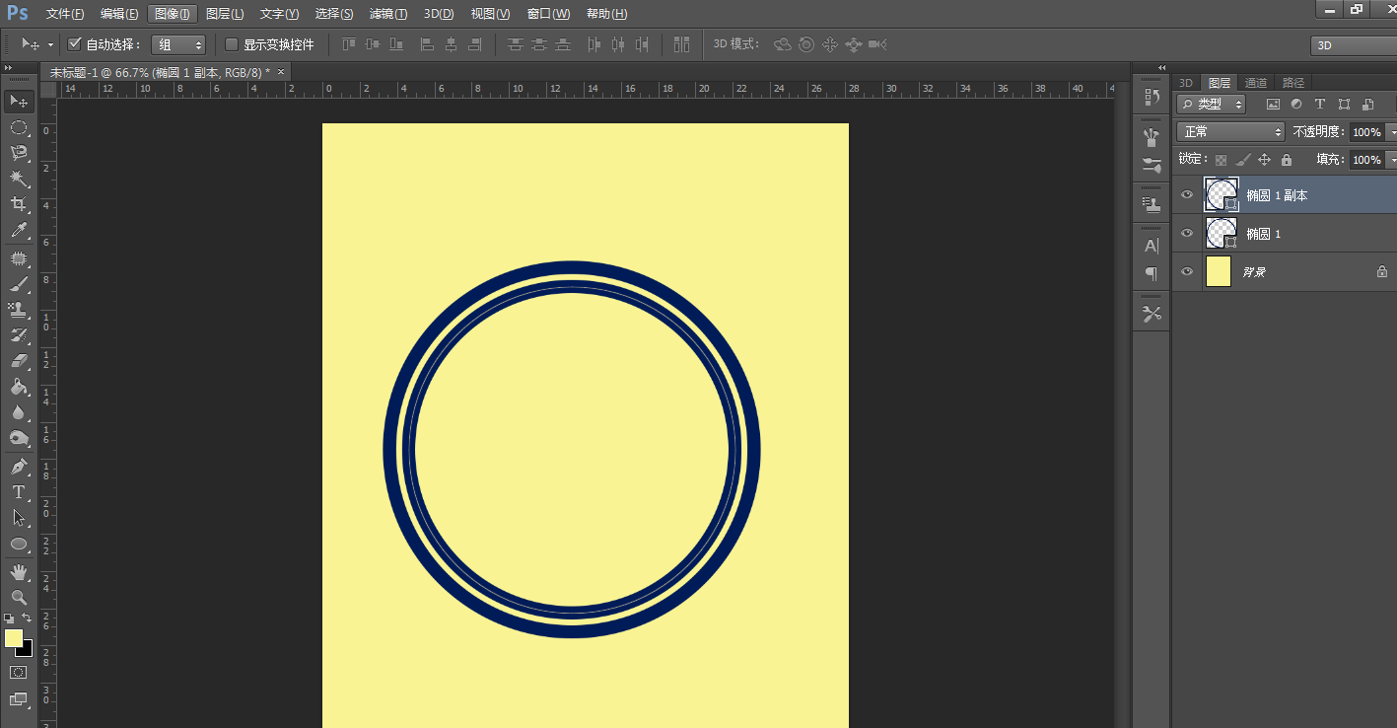Toggle lock all
Viewport: 1397px width, 728px height.
[x=1286, y=160]
